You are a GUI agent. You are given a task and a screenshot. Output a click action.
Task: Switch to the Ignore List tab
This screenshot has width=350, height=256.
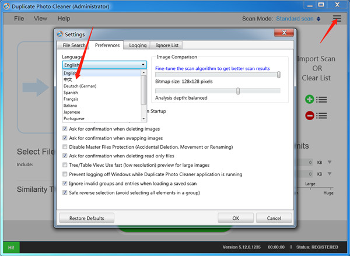click(167, 45)
